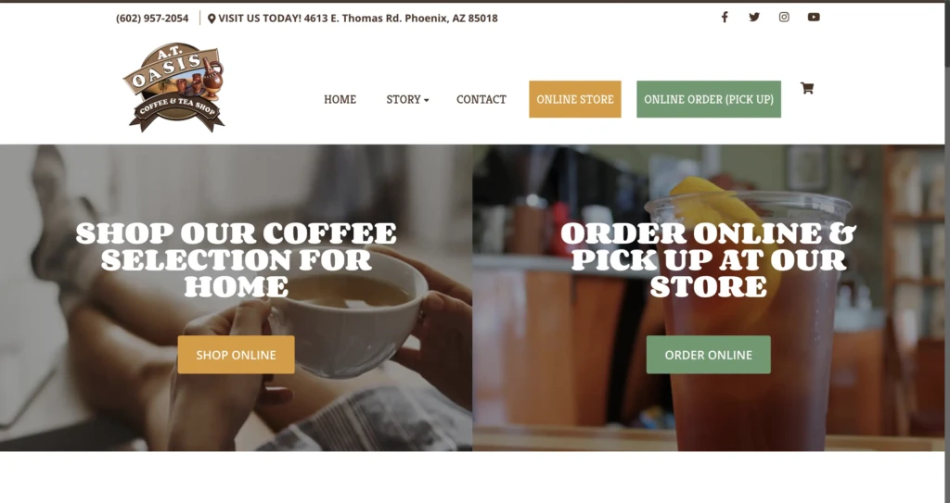Expand the Story dropdown caret
Viewport: 950px width, 503px height.
pos(427,100)
